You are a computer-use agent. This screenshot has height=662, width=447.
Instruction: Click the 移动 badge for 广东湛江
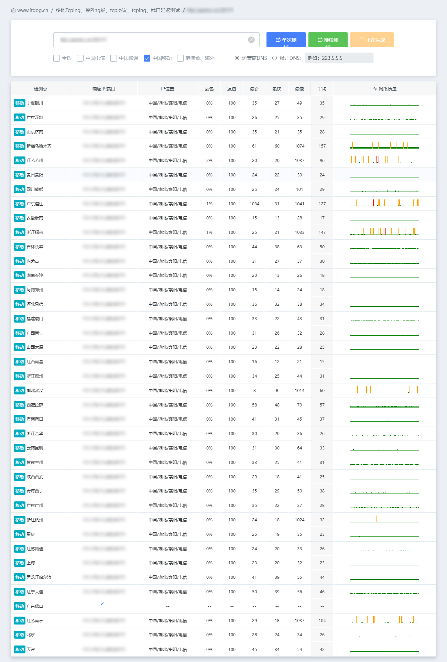(x=20, y=204)
